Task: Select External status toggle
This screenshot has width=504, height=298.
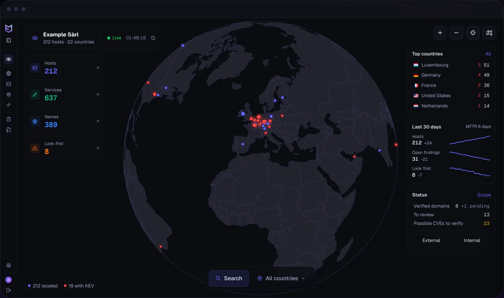Action: [431, 240]
